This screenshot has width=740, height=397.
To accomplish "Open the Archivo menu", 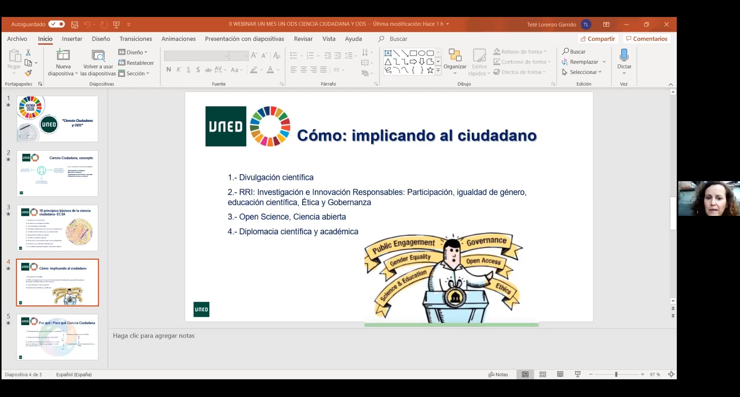I will pyautogui.click(x=17, y=39).
